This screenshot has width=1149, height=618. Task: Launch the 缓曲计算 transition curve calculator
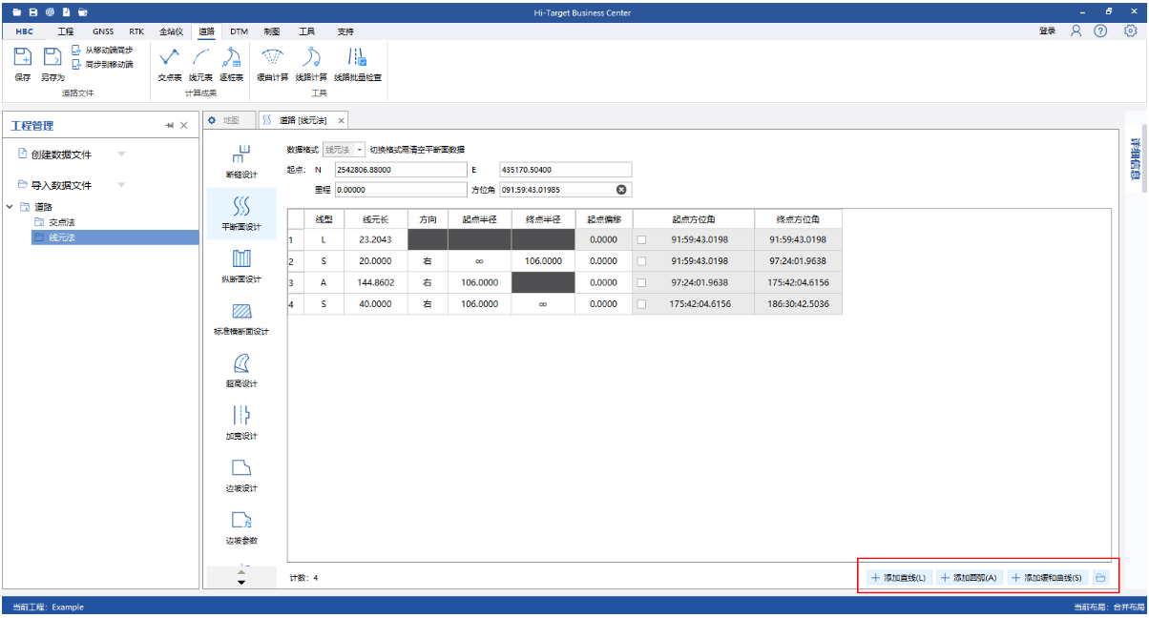(x=272, y=63)
